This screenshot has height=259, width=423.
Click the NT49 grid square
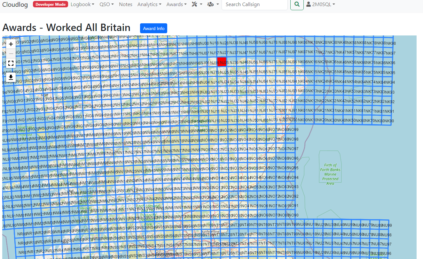pos(246,225)
